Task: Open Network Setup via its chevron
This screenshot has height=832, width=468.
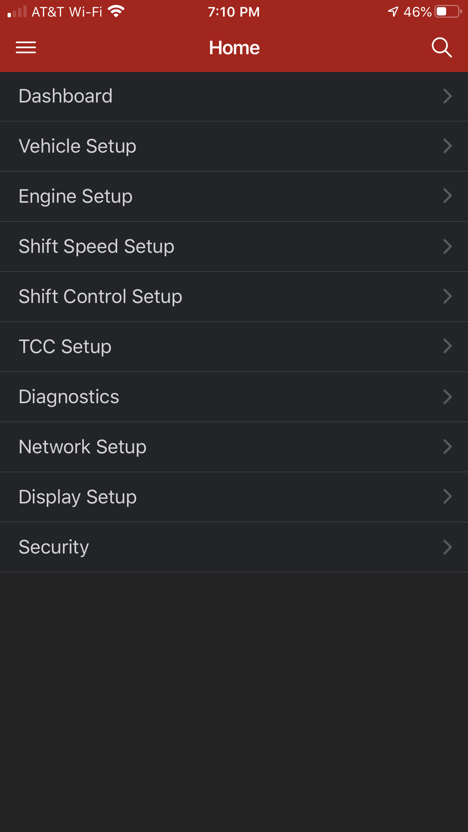Action: [447, 447]
